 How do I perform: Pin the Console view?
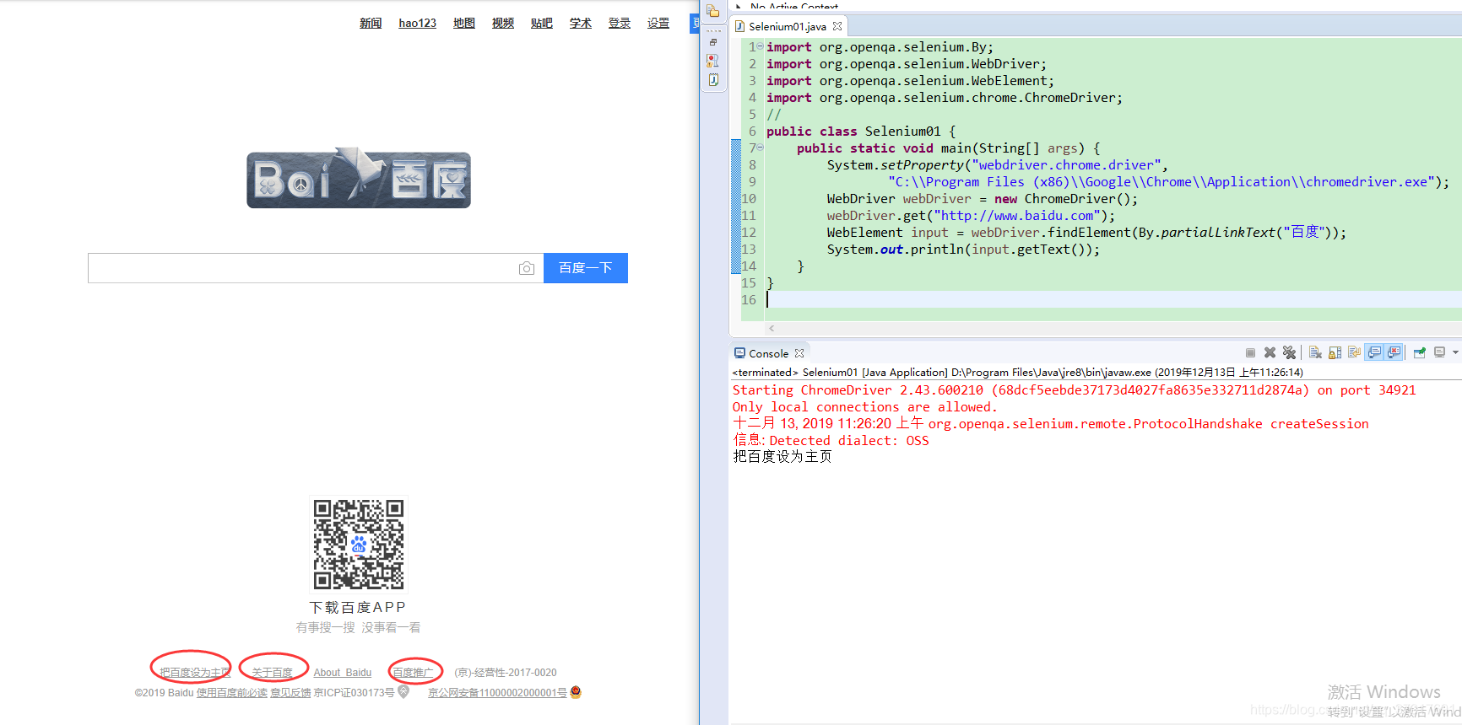pyautogui.click(x=1420, y=353)
